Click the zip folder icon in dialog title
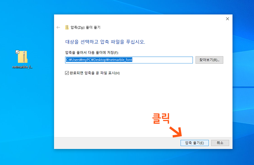The image size is (254, 165). (67, 27)
